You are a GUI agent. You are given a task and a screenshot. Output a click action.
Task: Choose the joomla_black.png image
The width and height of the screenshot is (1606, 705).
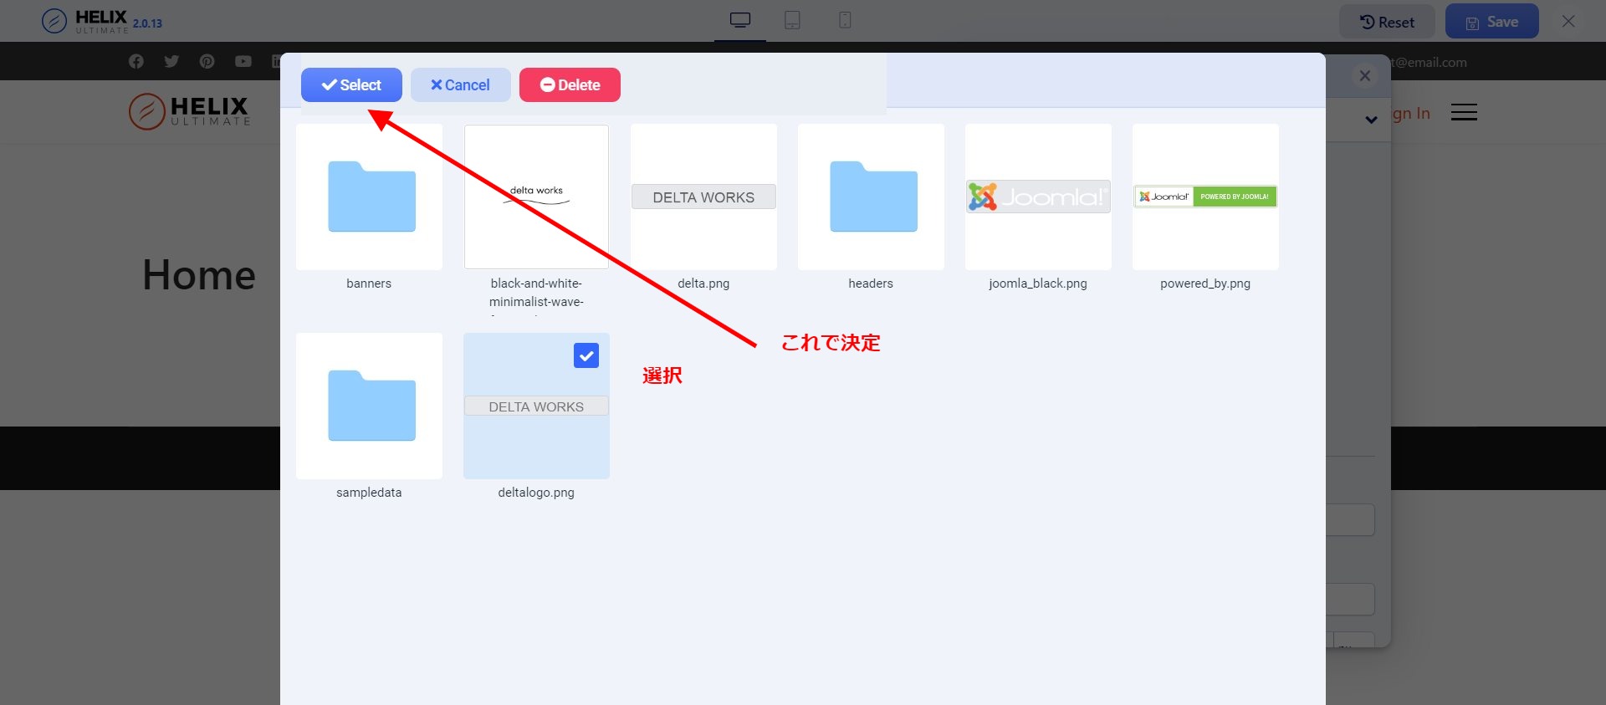(1038, 197)
